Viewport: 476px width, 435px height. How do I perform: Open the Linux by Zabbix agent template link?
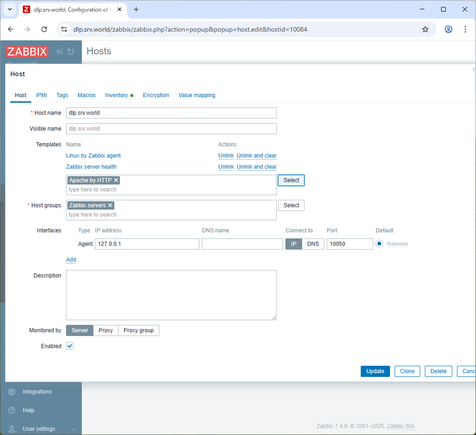[93, 156]
